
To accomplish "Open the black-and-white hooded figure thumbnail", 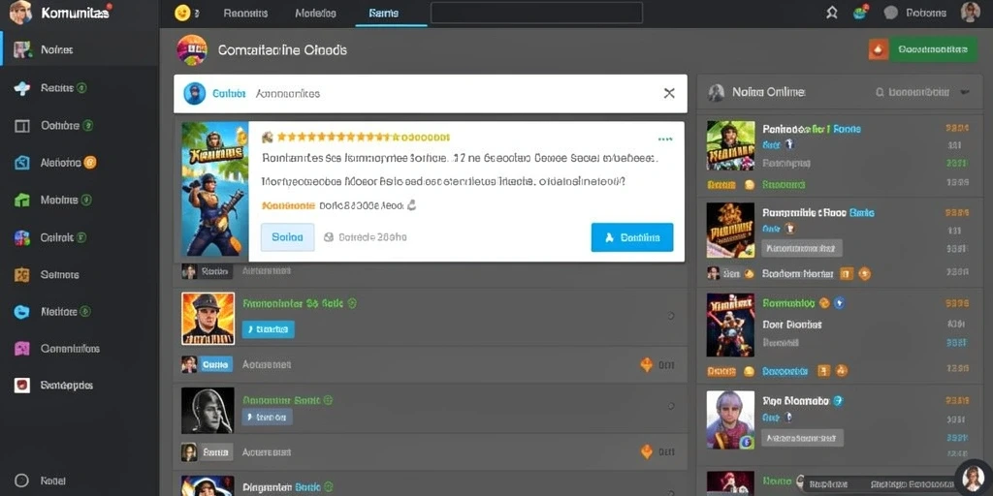I will point(208,410).
